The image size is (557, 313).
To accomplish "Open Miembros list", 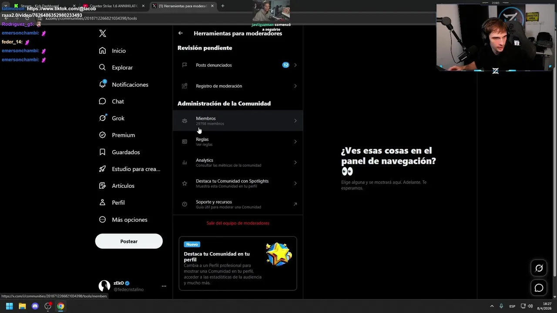I will click(238, 121).
